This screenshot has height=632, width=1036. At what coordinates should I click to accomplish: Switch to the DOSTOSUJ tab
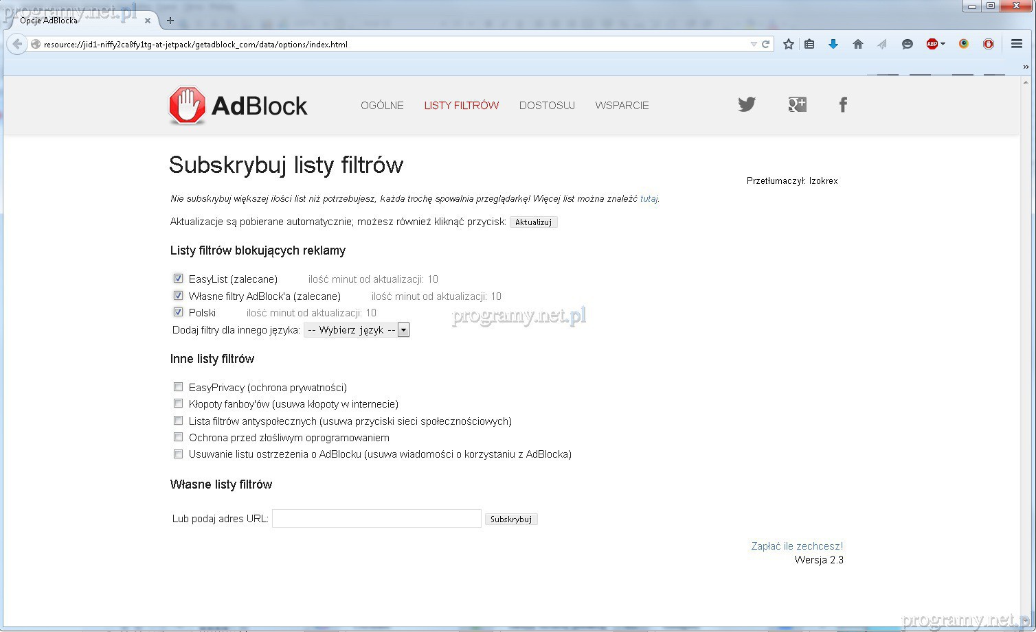pos(547,106)
